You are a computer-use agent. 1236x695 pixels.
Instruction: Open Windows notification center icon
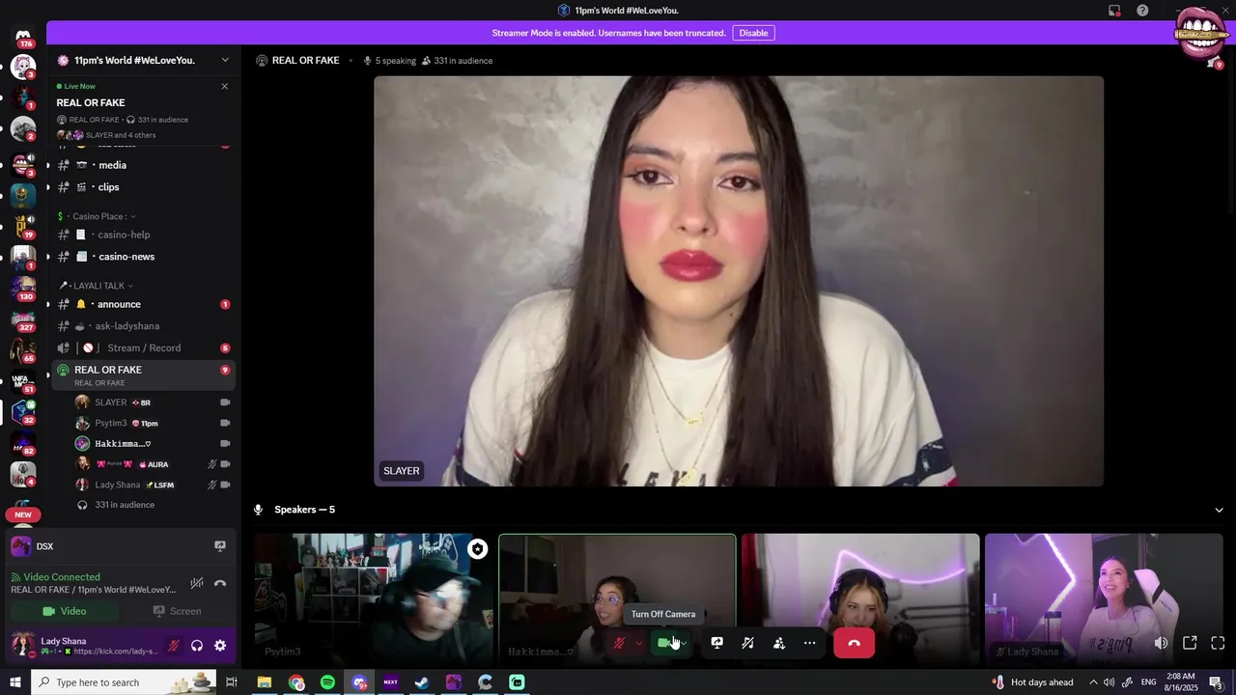[x=1217, y=682]
